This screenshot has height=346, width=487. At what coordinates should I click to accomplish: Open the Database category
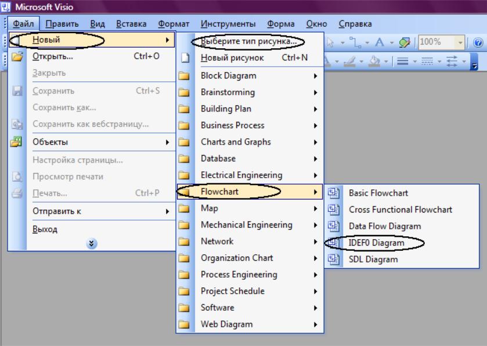tap(250, 158)
